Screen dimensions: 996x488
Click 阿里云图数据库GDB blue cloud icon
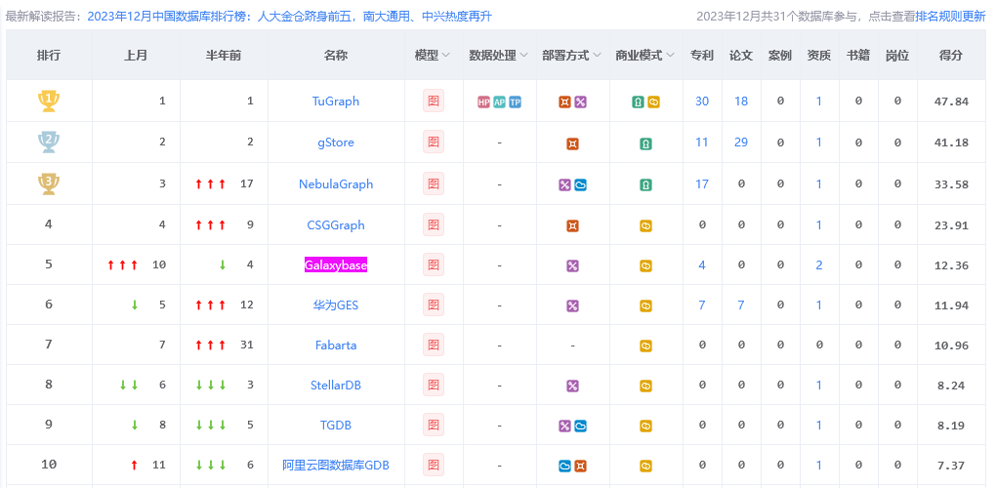tap(564, 467)
